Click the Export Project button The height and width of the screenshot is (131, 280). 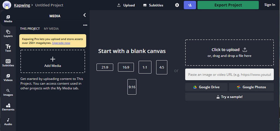click(x=228, y=5)
